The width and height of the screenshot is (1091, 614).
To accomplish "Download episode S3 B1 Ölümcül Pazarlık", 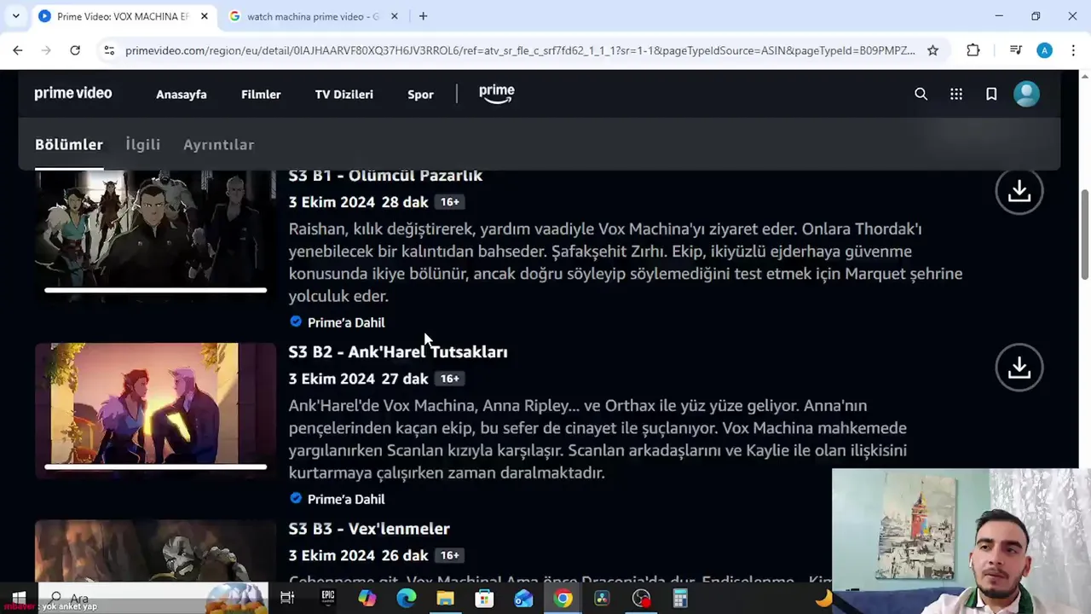I will (x=1019, y=191).
